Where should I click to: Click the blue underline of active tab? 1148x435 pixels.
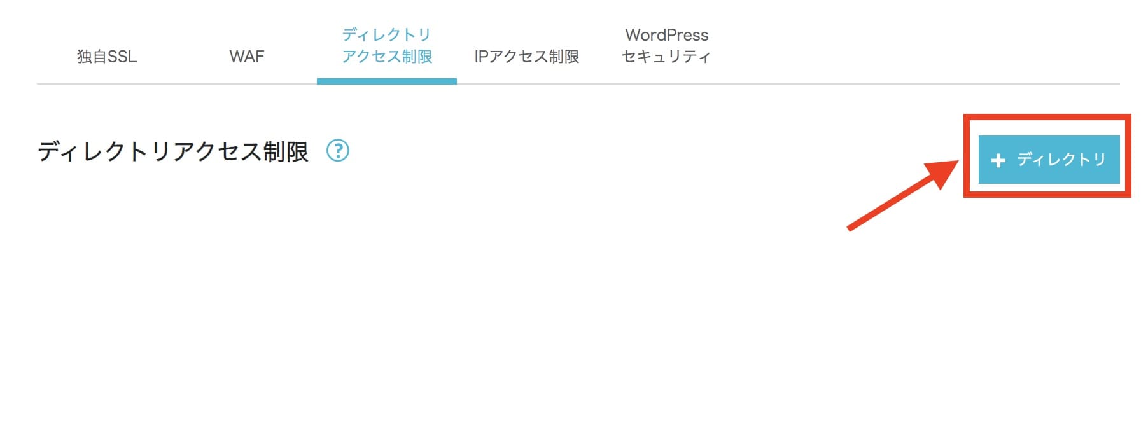tap(387, 81)
